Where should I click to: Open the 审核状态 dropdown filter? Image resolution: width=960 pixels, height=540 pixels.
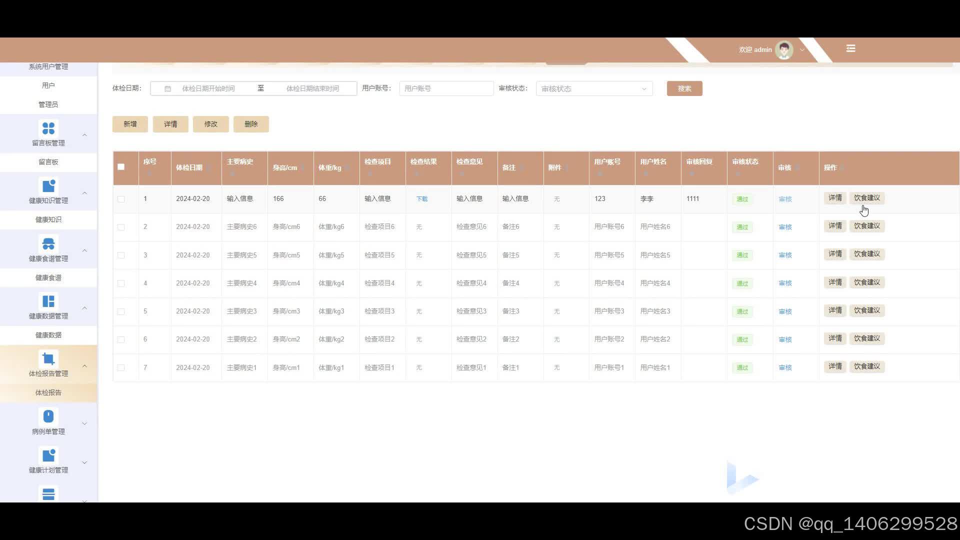click(x=594, y=88)
